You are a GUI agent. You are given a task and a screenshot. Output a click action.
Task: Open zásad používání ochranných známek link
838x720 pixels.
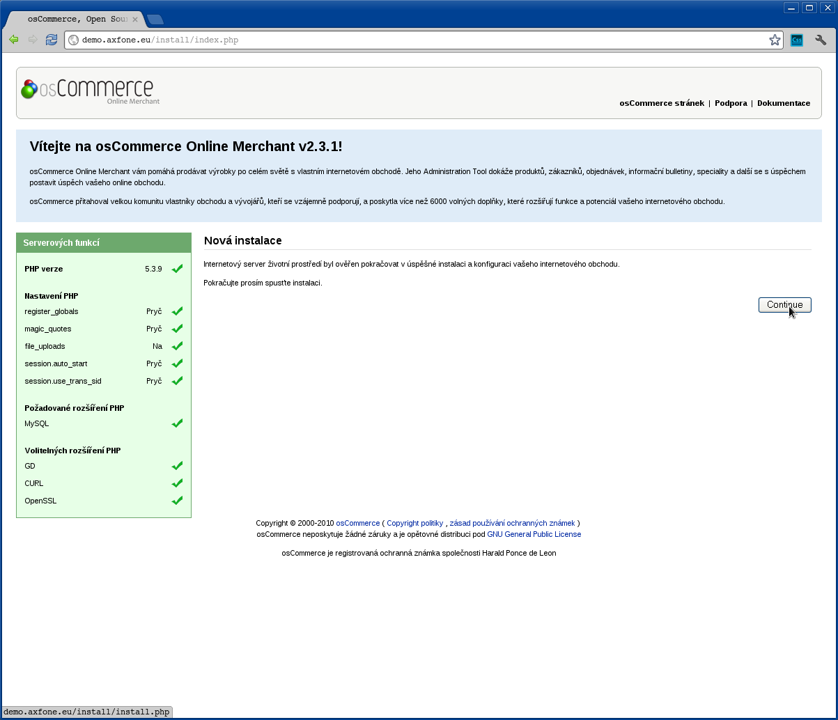[x=512, y=523]
